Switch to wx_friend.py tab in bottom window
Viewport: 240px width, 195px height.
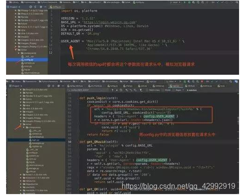click(95, 86)
